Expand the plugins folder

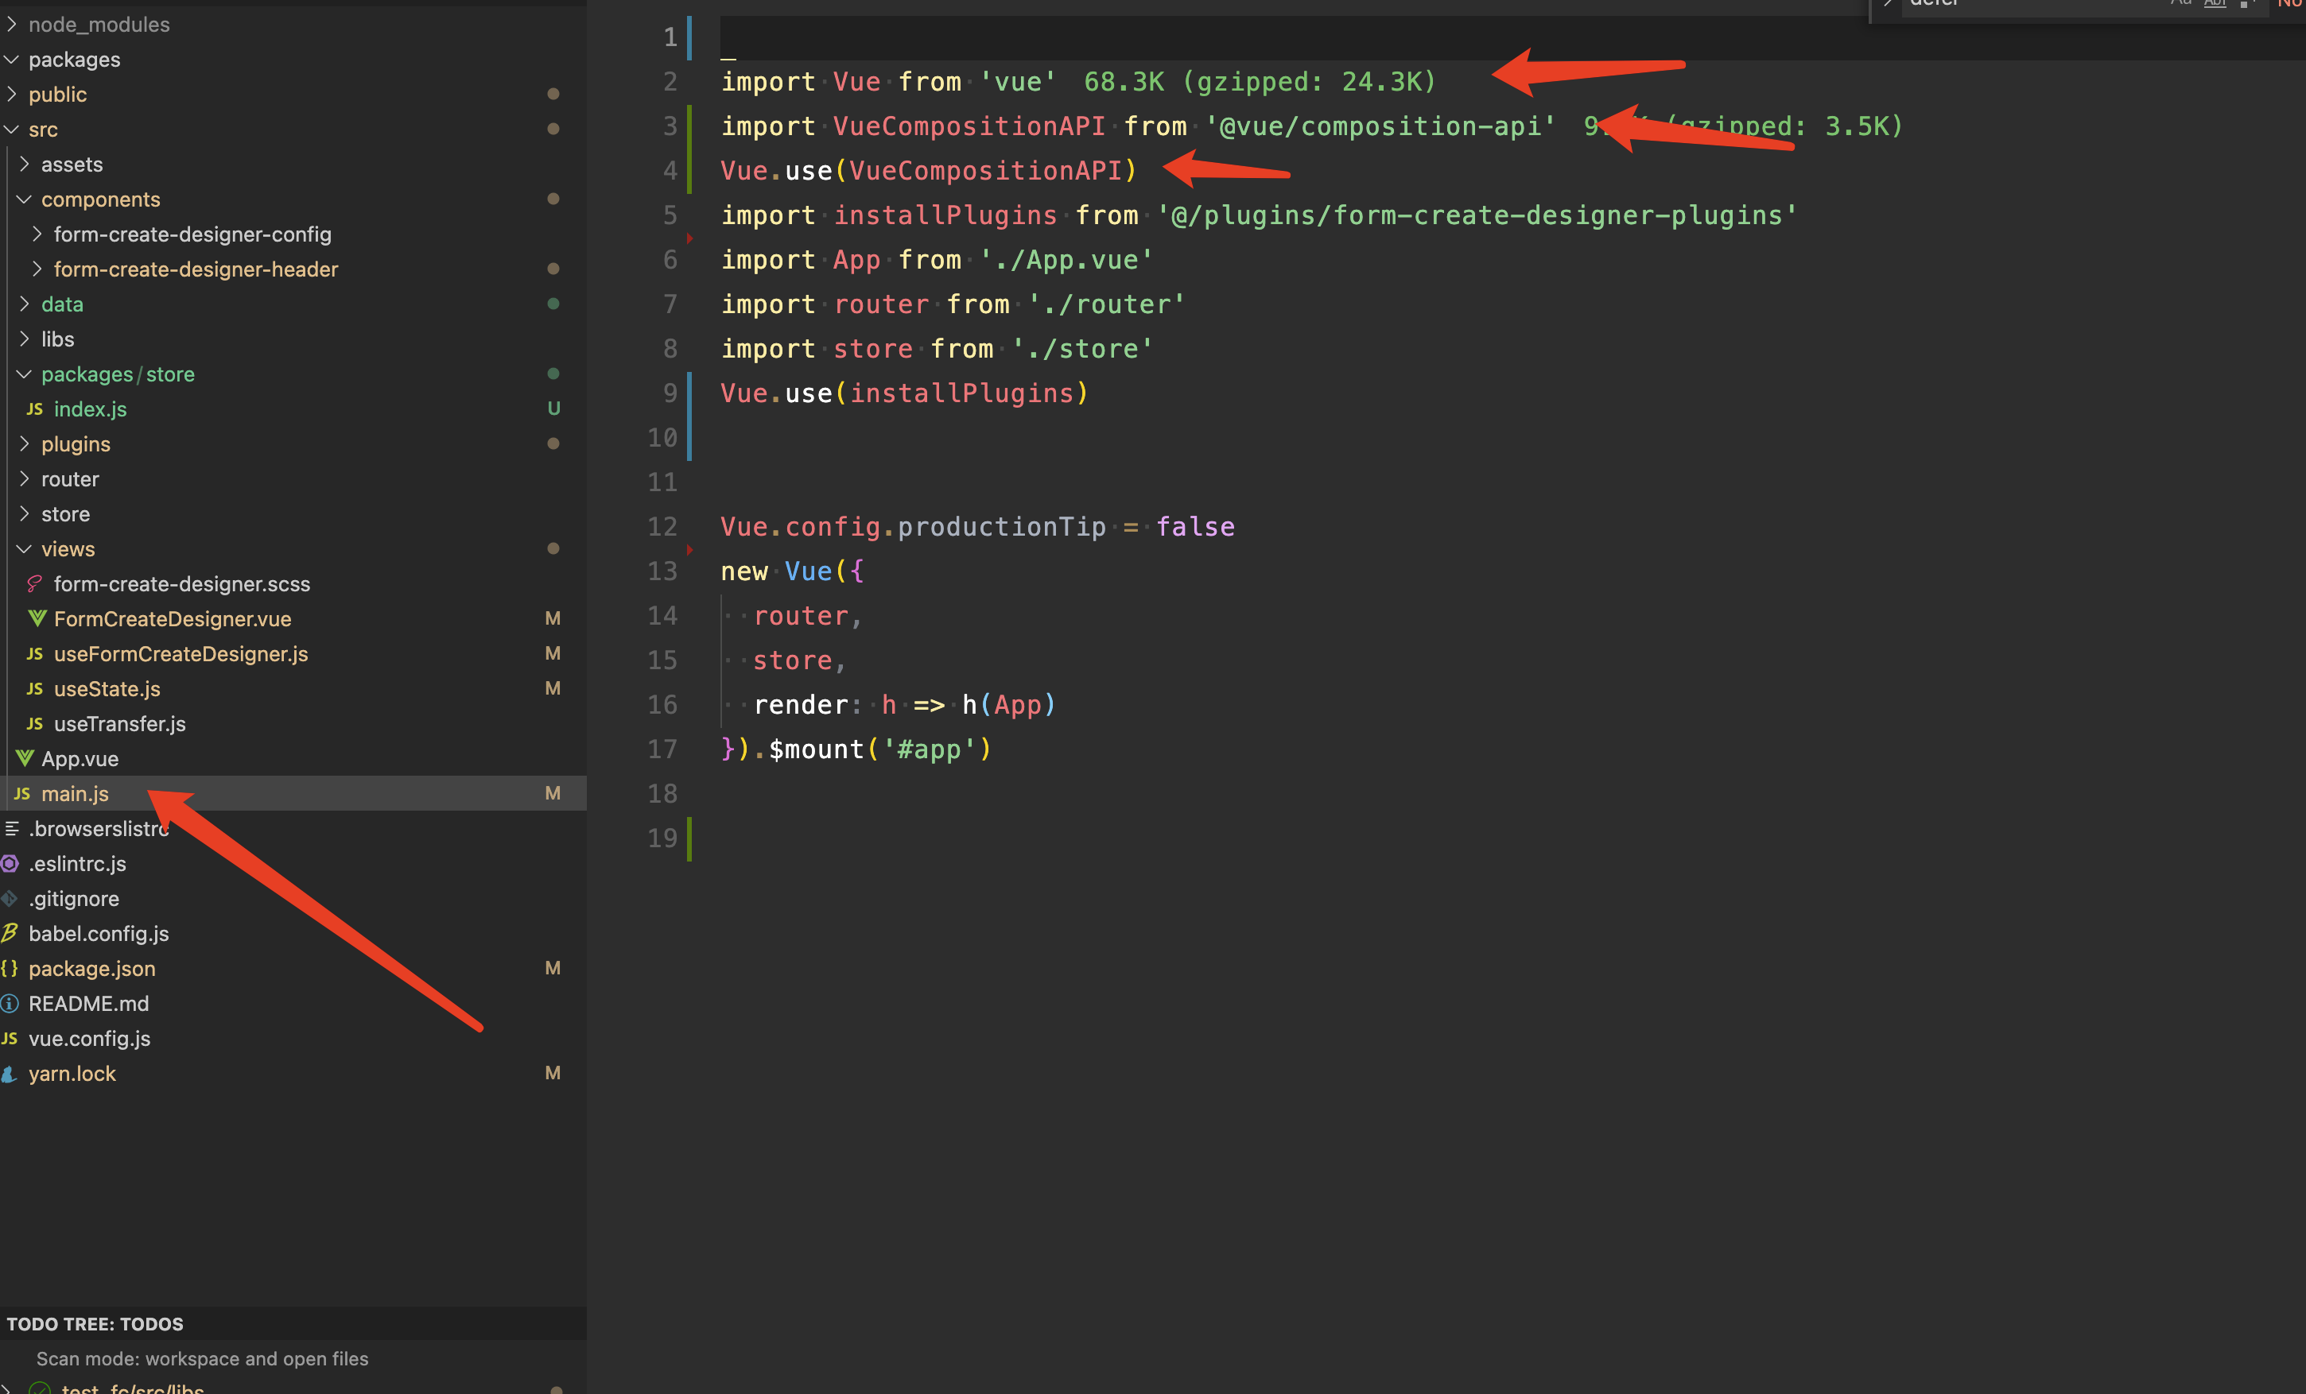pyautogui.click(x=25, y=443)
